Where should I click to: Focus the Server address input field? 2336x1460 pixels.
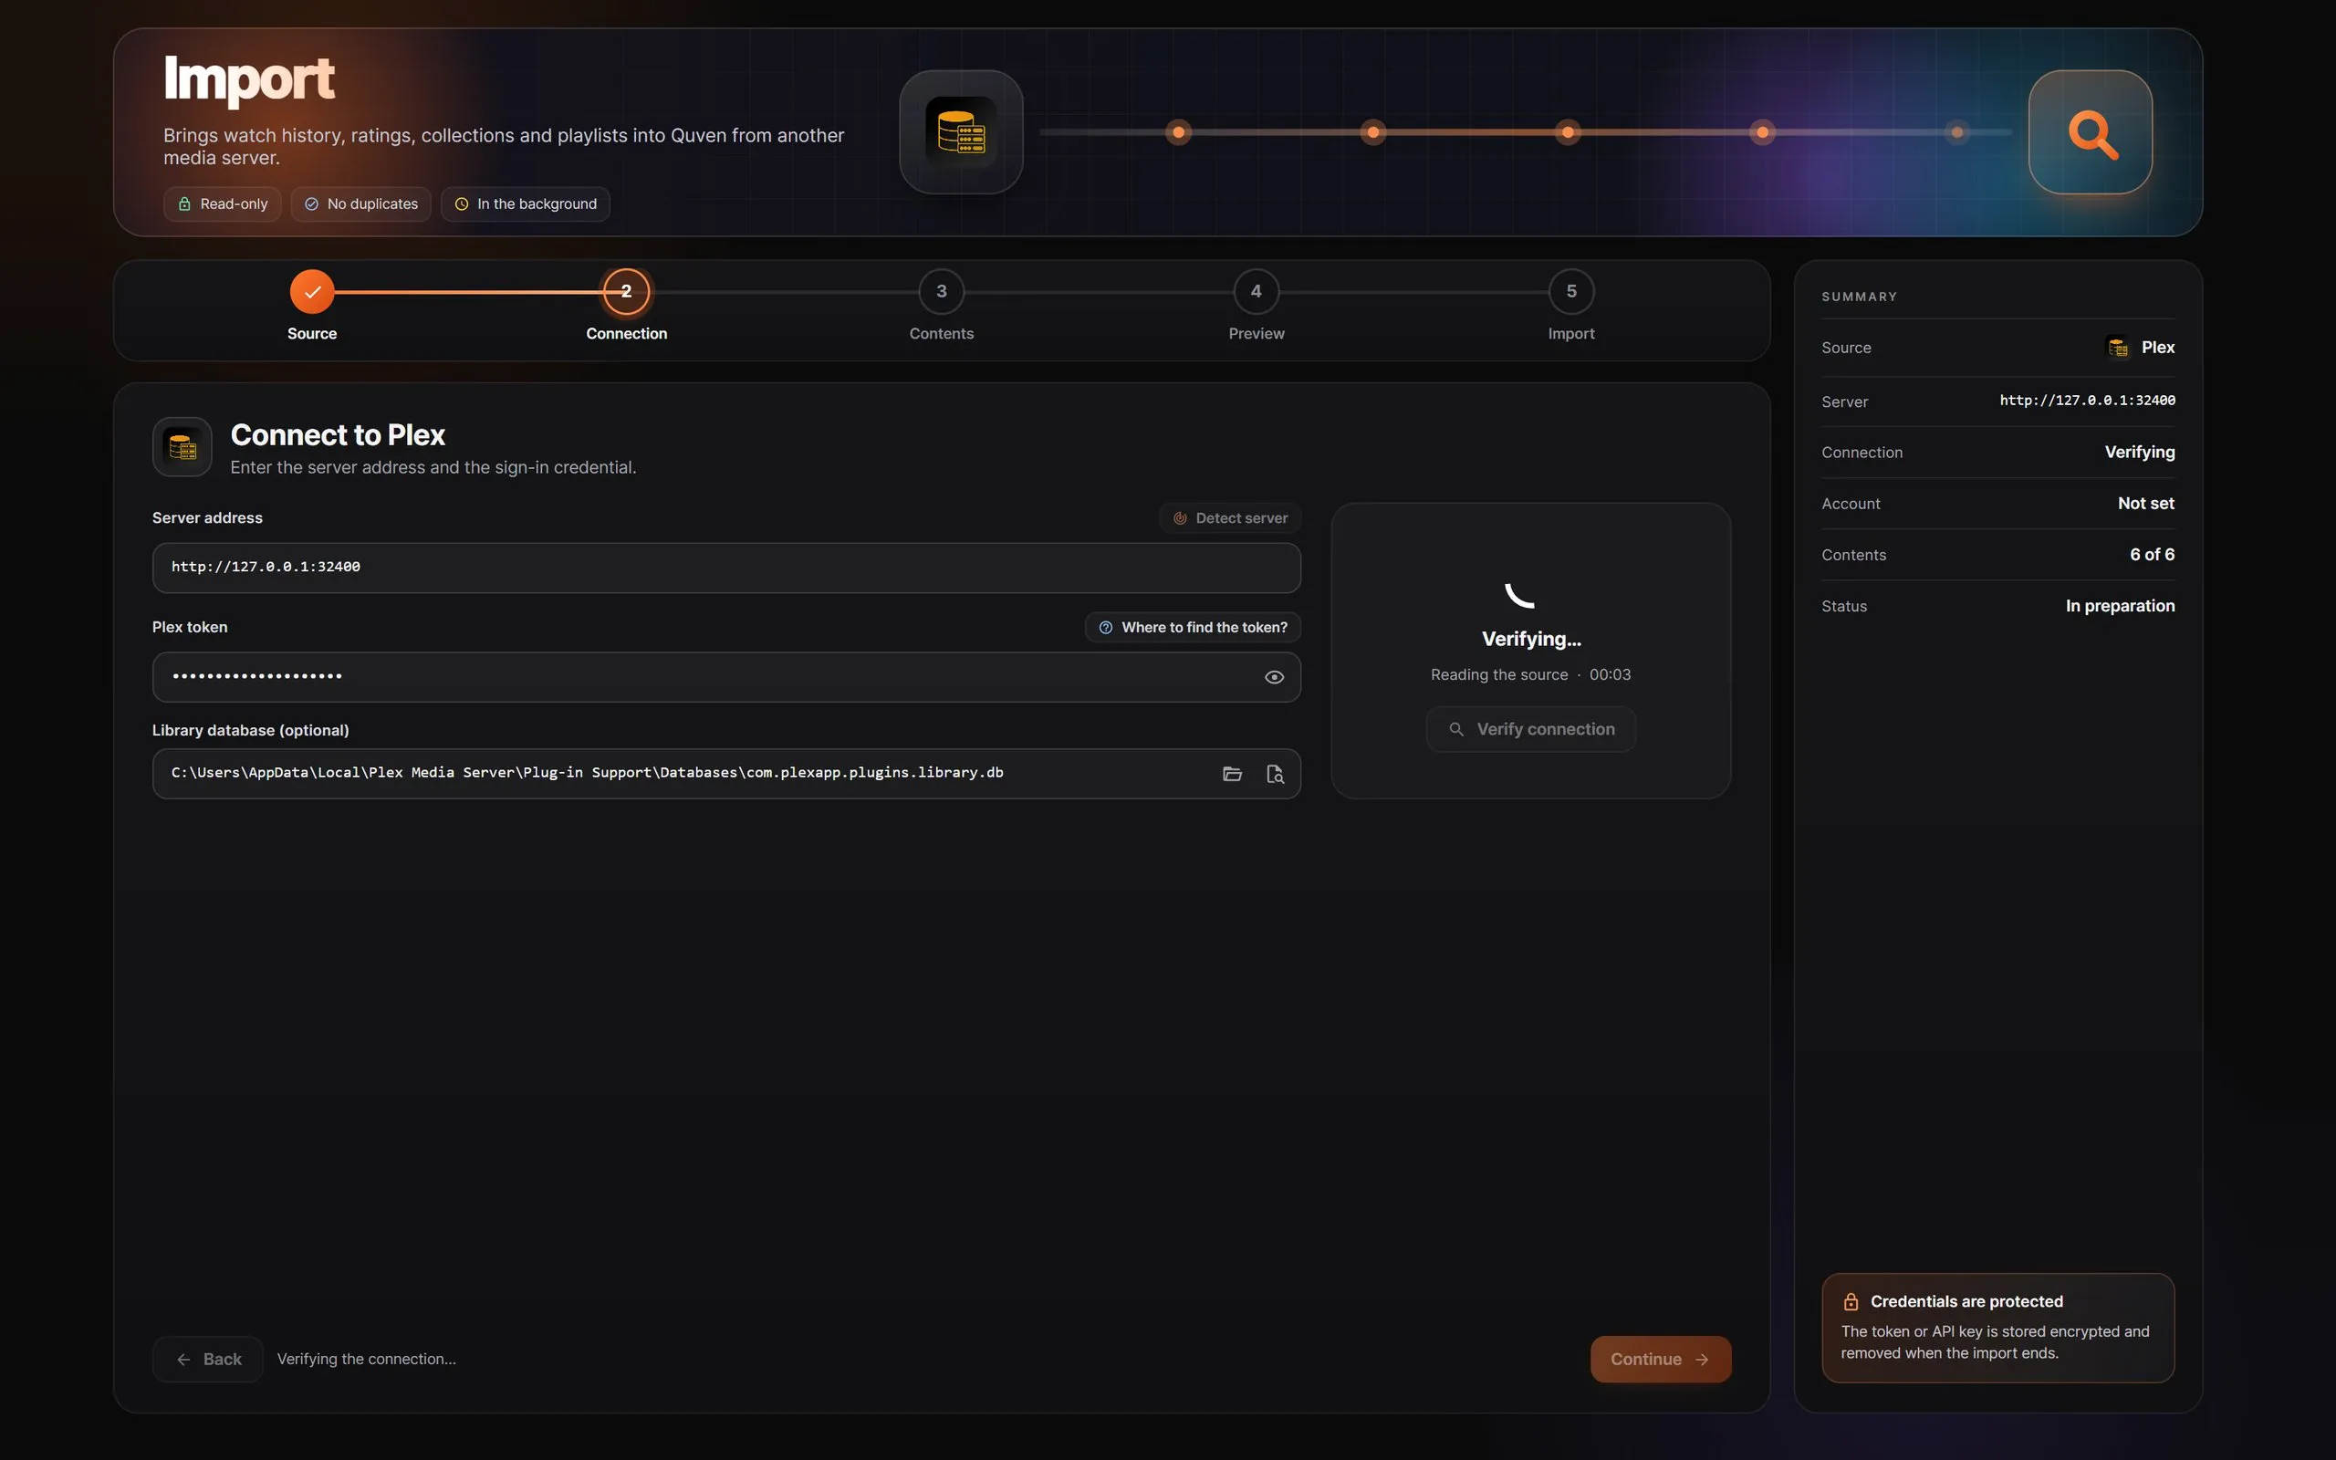pos(726,568)
